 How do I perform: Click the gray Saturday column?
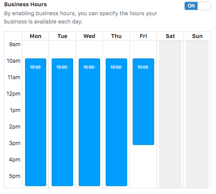tap(170, 114)
